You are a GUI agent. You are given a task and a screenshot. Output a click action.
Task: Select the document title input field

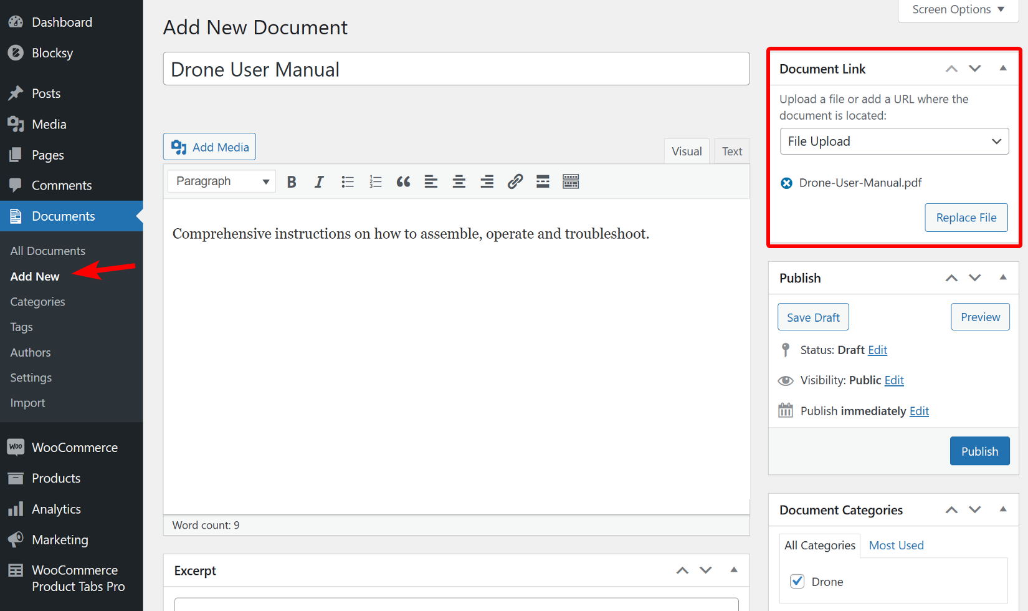pos(456,69)
